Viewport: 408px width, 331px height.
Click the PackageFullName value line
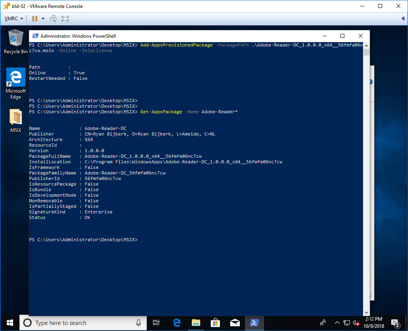point(143,156)
